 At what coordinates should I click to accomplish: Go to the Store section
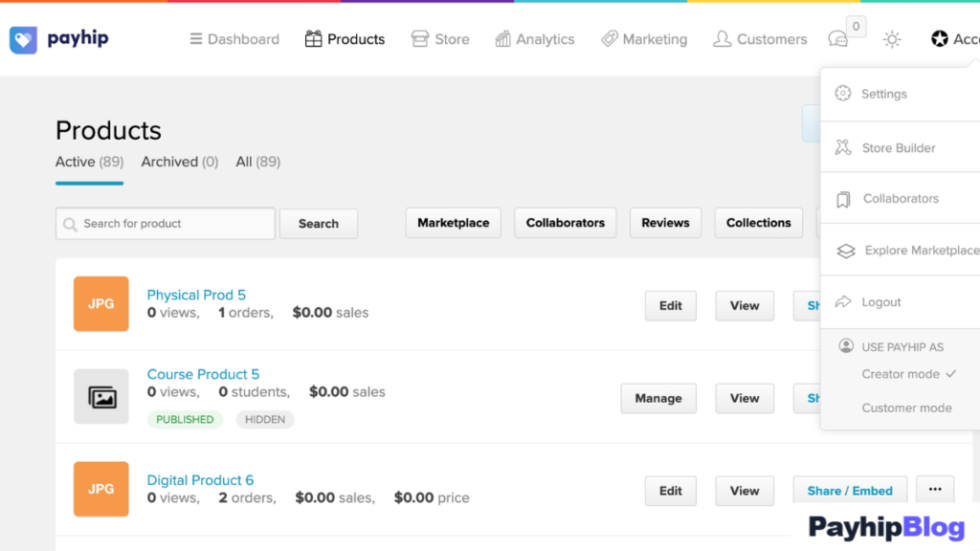(x=440, y=39)
